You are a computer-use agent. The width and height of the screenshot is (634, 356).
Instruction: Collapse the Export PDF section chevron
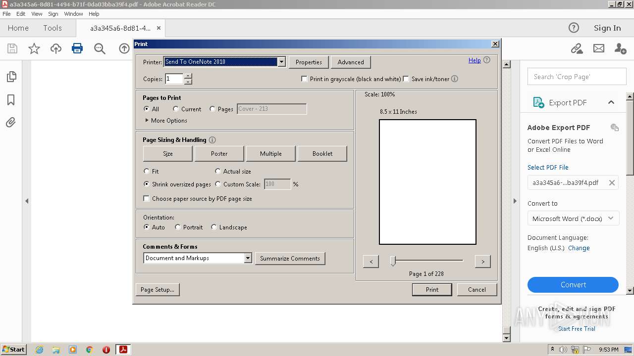tap(611, 102)
